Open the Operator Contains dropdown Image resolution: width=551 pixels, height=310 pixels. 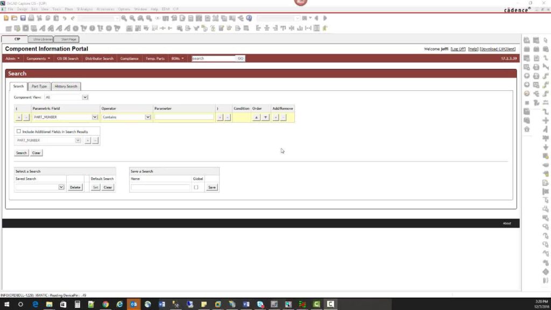(148, 117)
